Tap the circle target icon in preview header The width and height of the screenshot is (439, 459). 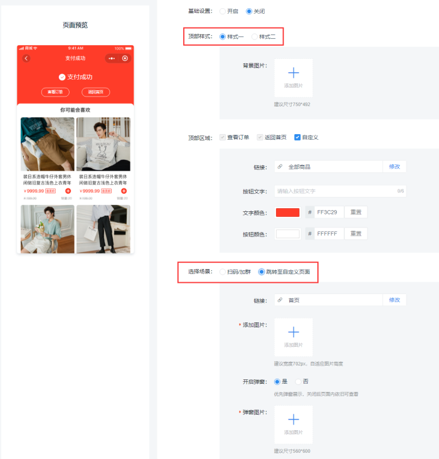coord(125,58)
